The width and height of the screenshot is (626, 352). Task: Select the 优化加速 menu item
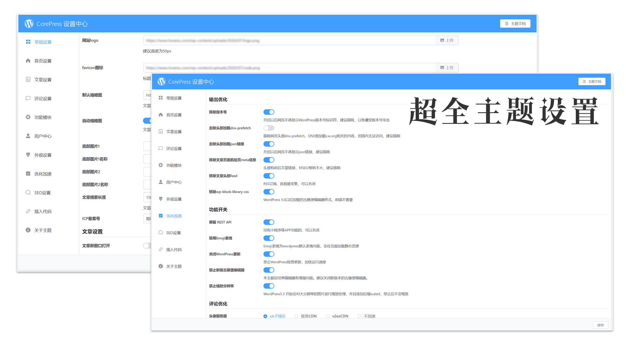(174, 215)
